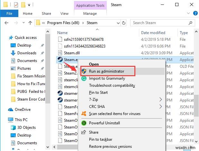Click the Back navigation arrow
Screen dimensions: 199x151
coord(6,23)
